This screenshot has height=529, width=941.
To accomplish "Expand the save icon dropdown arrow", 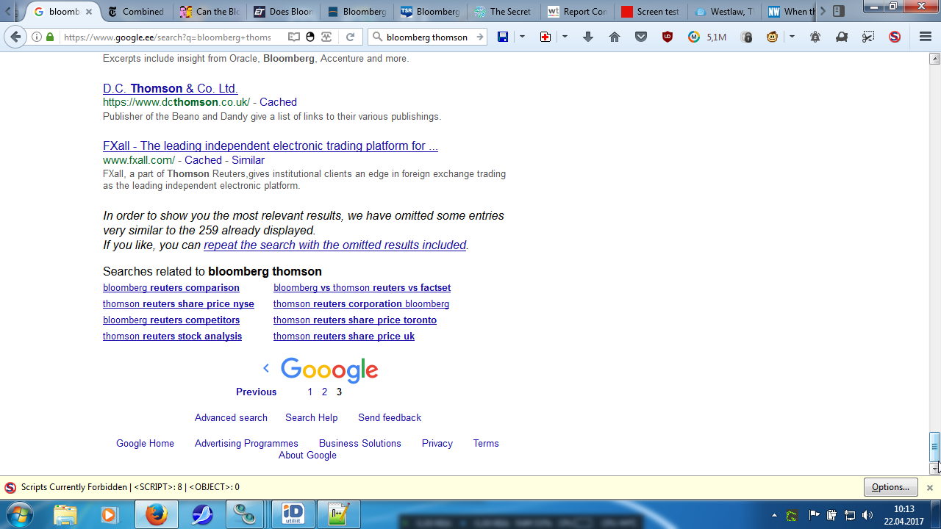I will click(522, 37).
